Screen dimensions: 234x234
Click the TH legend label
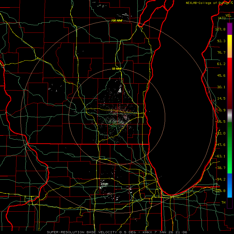pos(223,203)
